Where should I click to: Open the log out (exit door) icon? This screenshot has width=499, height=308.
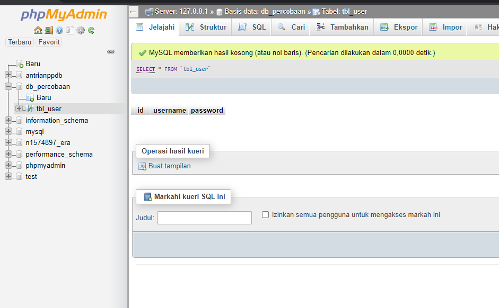(49, 30)
